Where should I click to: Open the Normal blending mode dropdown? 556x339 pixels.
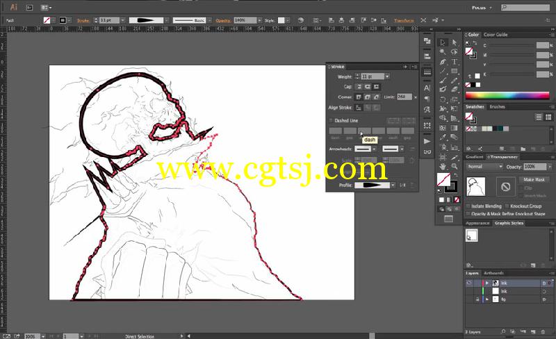point(484,167)
